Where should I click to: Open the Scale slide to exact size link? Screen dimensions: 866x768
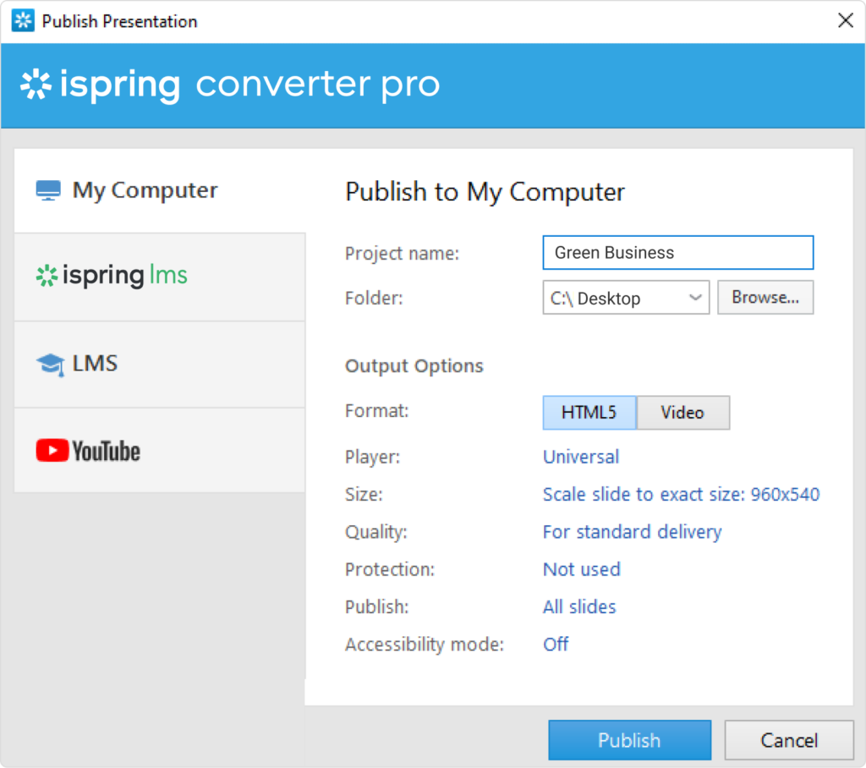(681, 494)
